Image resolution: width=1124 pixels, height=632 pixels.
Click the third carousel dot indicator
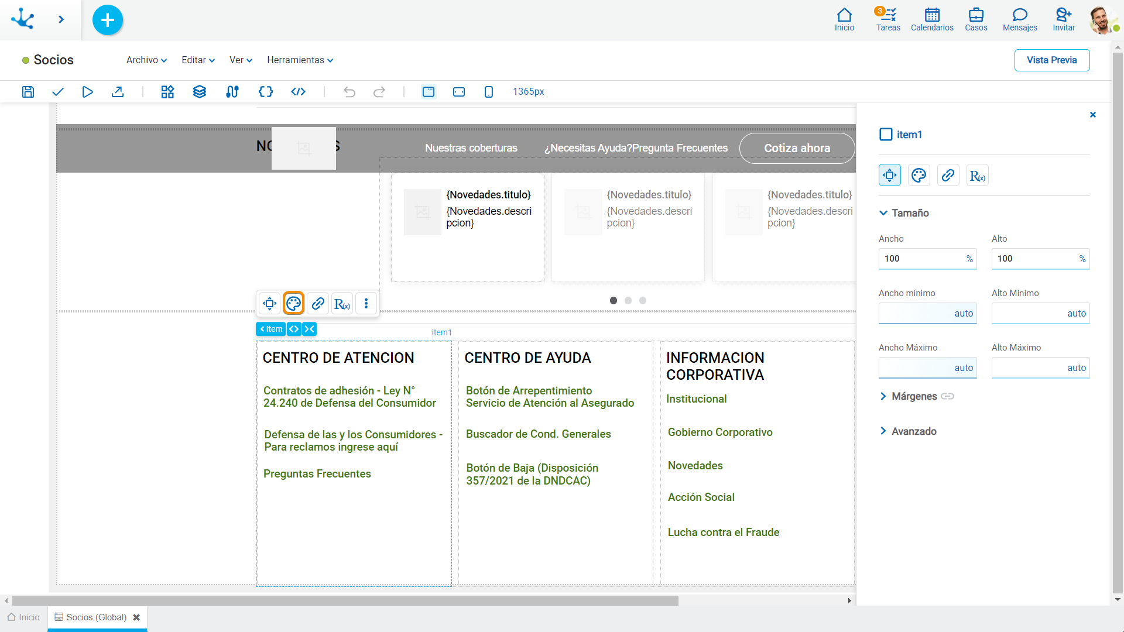642,300
